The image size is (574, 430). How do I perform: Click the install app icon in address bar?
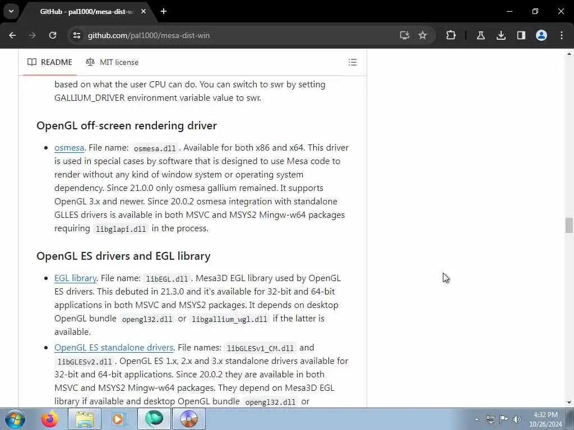(405, 35)
